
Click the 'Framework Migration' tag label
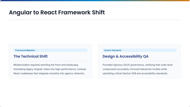click(51, 50)
